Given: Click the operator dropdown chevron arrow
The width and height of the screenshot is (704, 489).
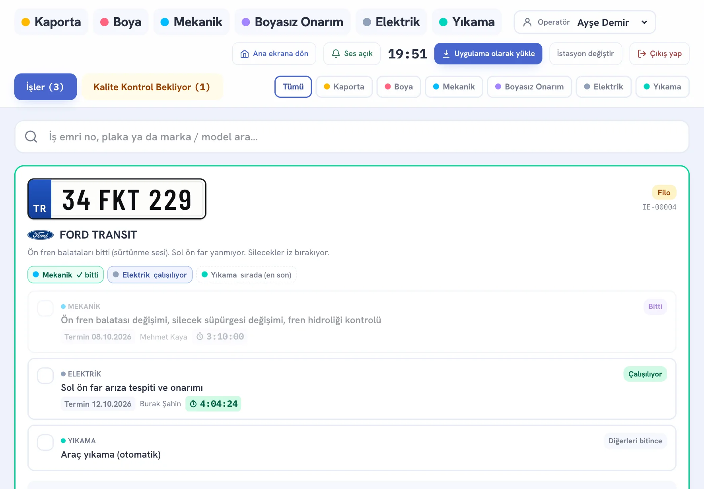Looking at the screenshot, I should (644, 22).
